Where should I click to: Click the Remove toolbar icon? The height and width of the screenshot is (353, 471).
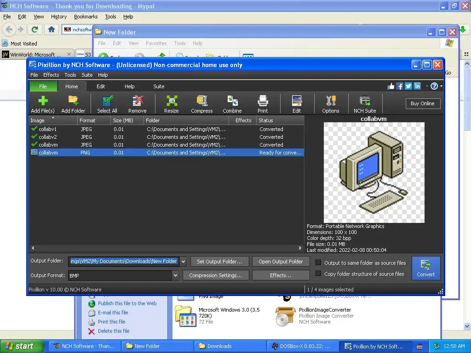point(138,104)
